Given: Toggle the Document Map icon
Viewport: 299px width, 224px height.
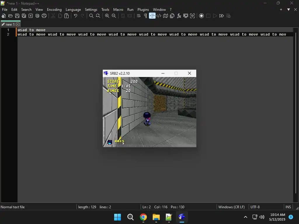Looking at the screenshot, I should (166, 16).
